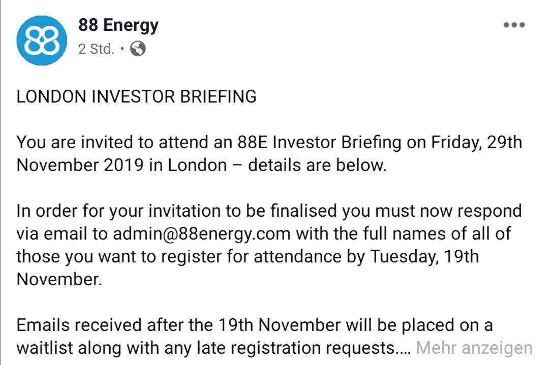This screenshot has height=365, width=549.
Task: Expand post with "Mehr anzeigen"
Action: coord(474,348)
